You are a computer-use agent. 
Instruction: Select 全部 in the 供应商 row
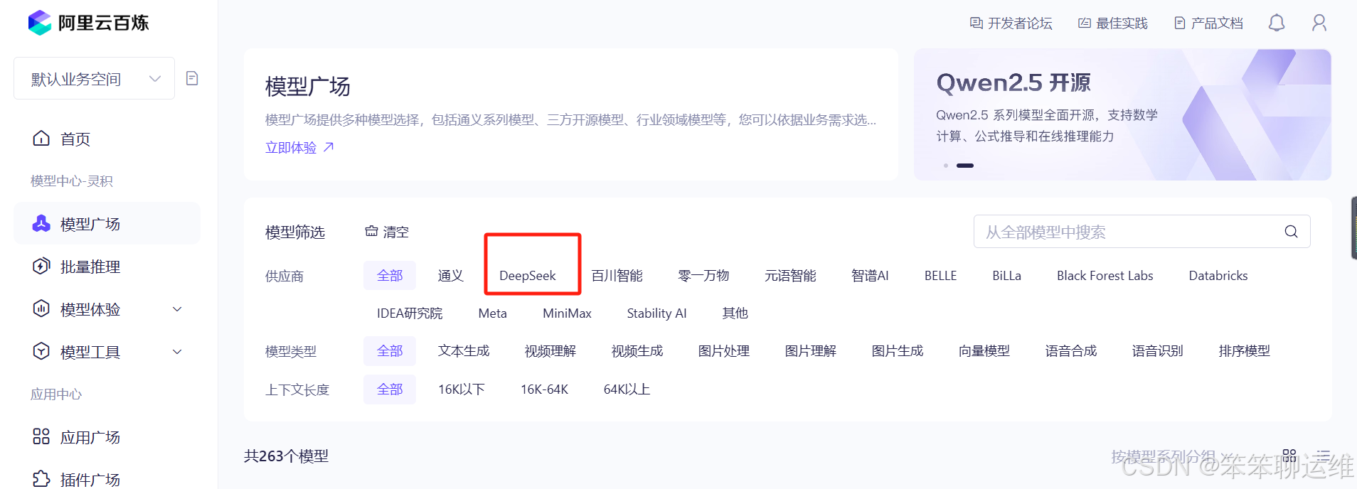coord(390,276)
